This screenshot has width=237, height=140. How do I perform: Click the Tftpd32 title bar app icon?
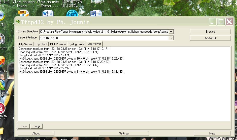(x=18, y=22)
